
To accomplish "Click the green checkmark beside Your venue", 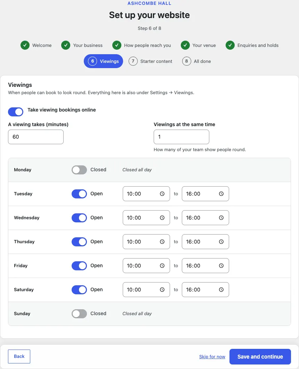I will (x=185, y=45).
